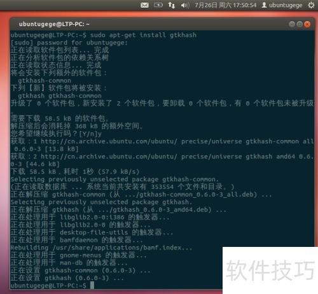Image resolution: width=318 pixels, height=294 pixels.
Task: Open the mail envelope indicator
Action: tap(144, 5)
